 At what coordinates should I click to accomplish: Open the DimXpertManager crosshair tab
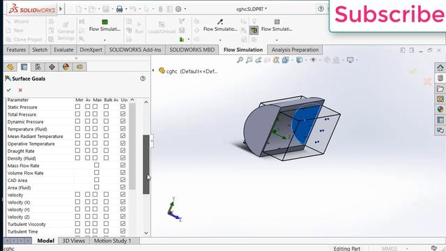coord(52,67)
